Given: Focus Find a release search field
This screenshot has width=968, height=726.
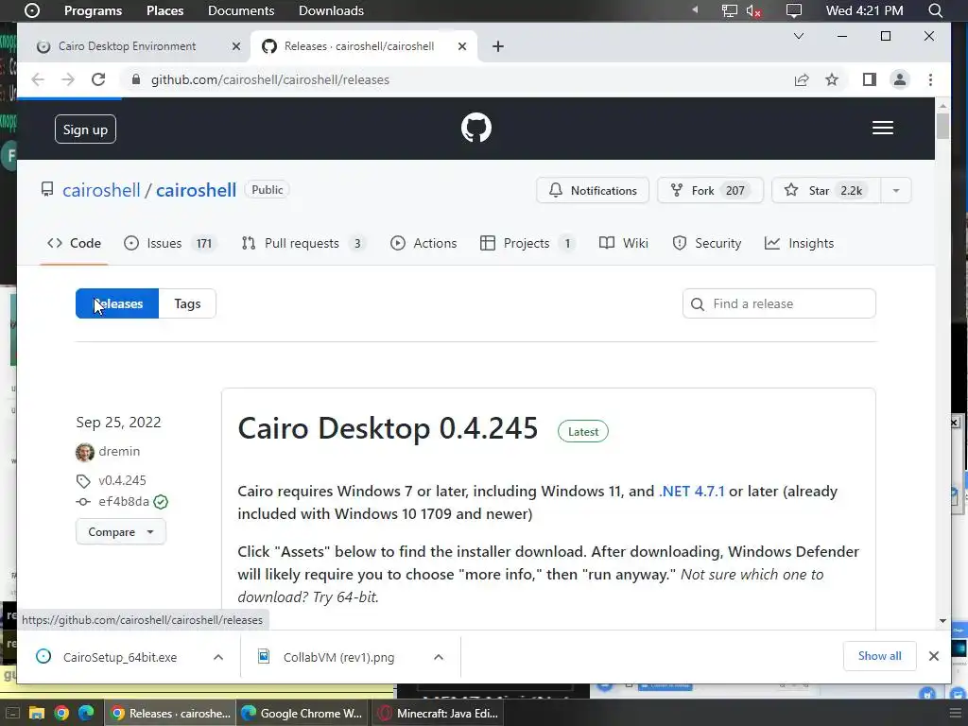Looking at the screenshot, I should pos(779,303).
